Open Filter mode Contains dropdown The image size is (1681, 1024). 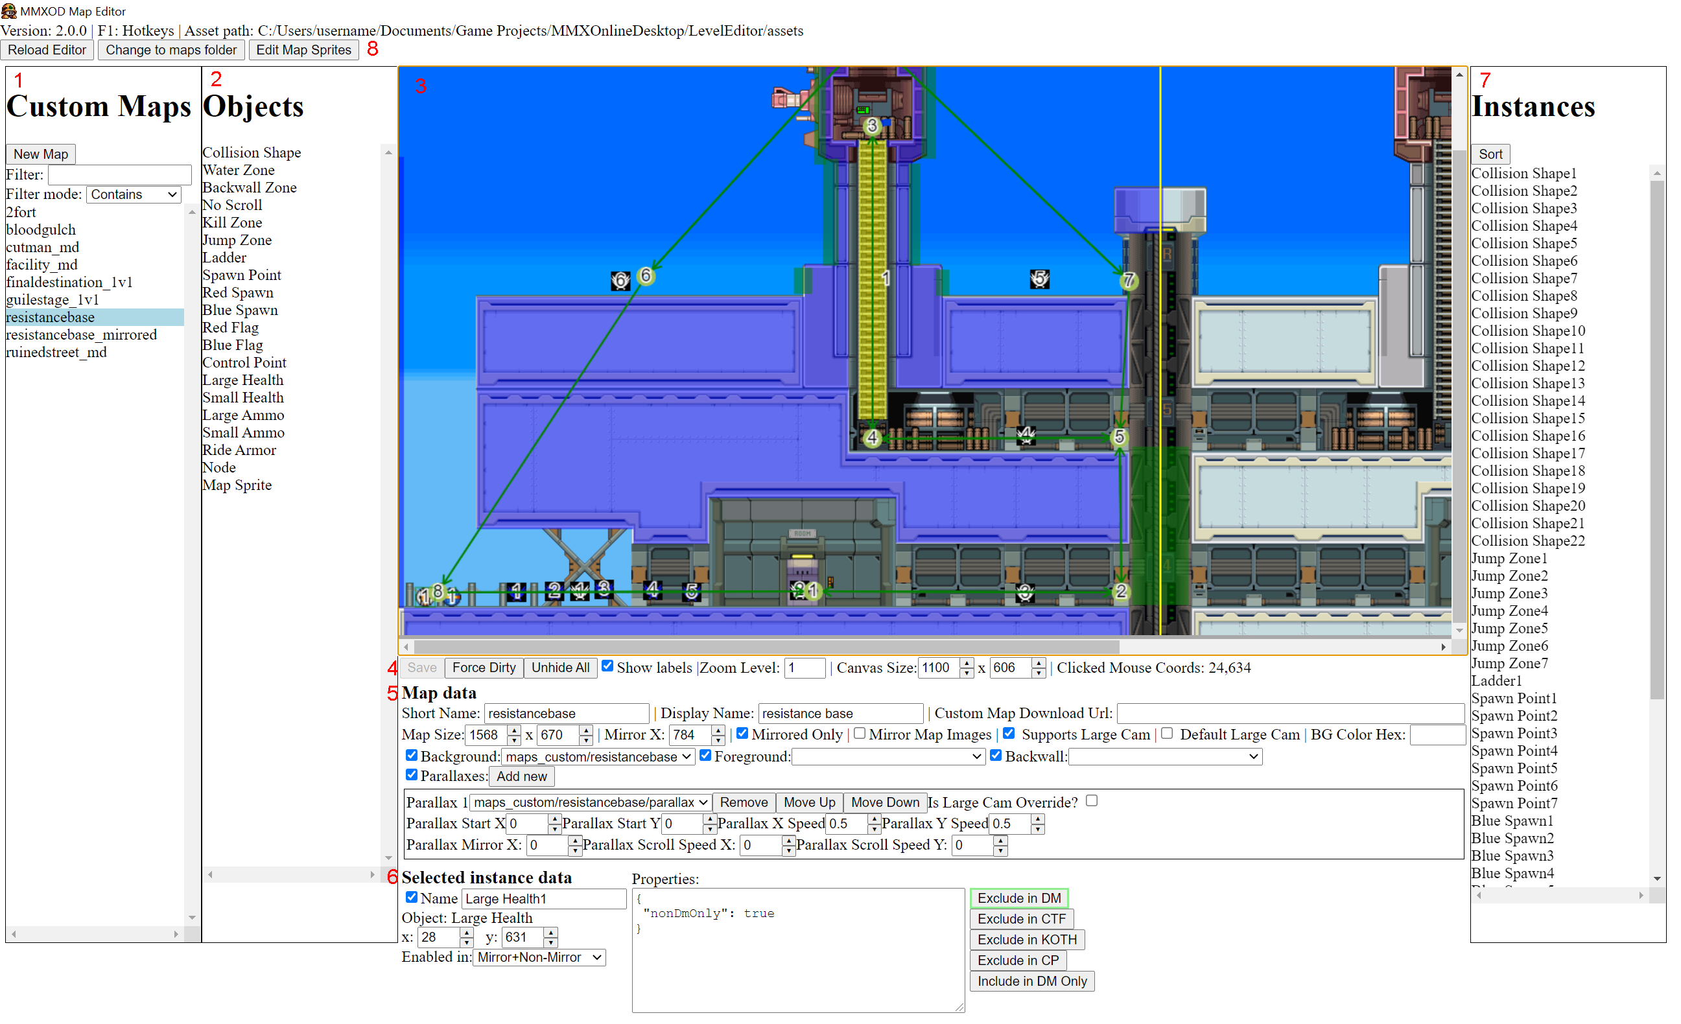134,196
